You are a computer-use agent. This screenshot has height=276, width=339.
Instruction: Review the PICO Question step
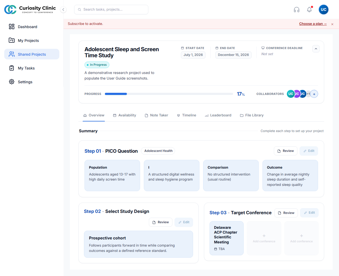[286, 151]
